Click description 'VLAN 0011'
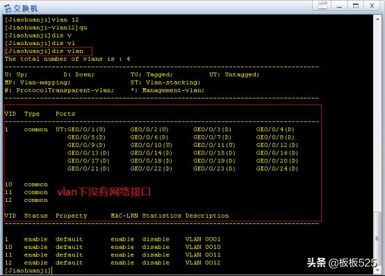385x276 pixels. 203,255
